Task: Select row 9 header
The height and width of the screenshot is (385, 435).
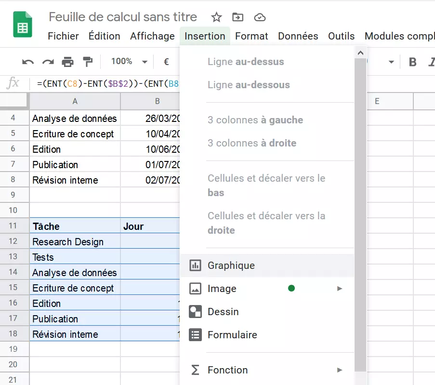Action: [14, 195]
